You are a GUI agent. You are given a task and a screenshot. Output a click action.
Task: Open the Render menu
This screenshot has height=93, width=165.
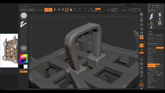88,5
